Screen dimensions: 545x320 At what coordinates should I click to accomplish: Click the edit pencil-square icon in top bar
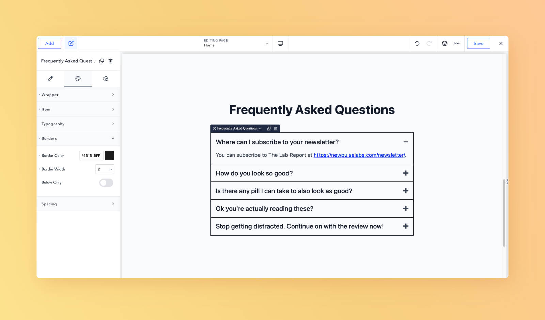tap(71, 43)
